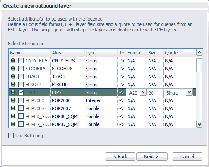Click the green sphere icon beside POP2007
The height and width of the screenshot is (167, 209).
13,108
